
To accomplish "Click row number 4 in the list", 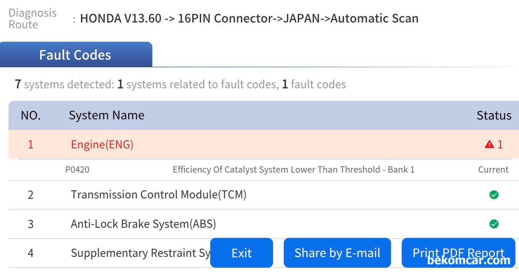I will tap(31, 253).
